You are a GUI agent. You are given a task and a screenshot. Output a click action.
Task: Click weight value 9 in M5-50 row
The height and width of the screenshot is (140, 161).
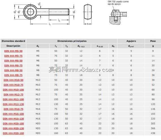(153, 51)
